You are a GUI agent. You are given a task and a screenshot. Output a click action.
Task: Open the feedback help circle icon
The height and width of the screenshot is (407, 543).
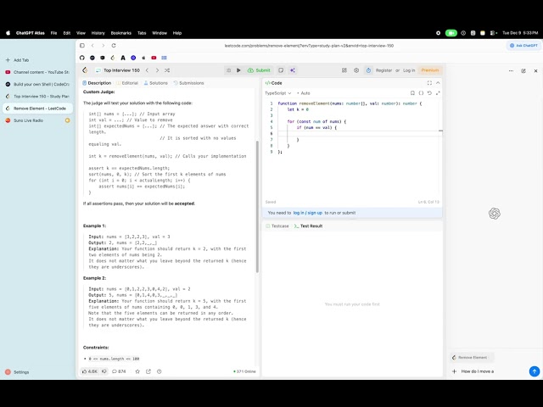point(160,371)
